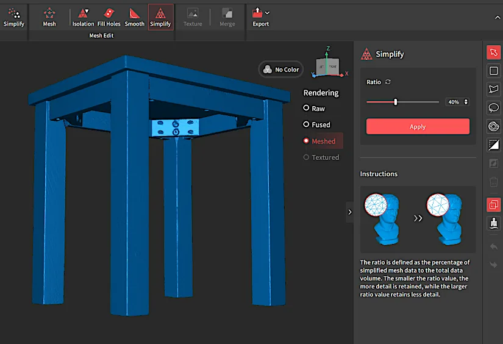The image size is (503, 344).
Task: Click the Mesh Edit group label
Action: [101, 35]
